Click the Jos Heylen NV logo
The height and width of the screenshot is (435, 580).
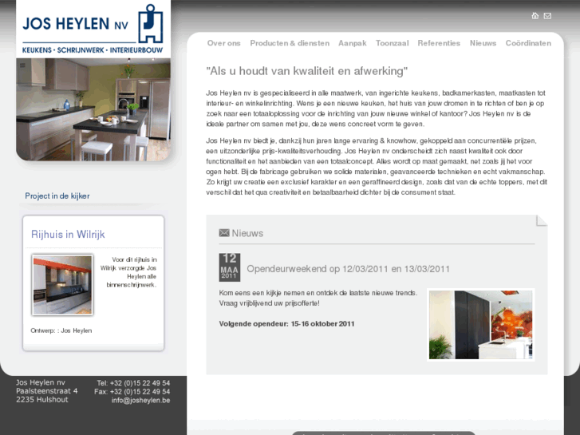click(x=93, y=29)
